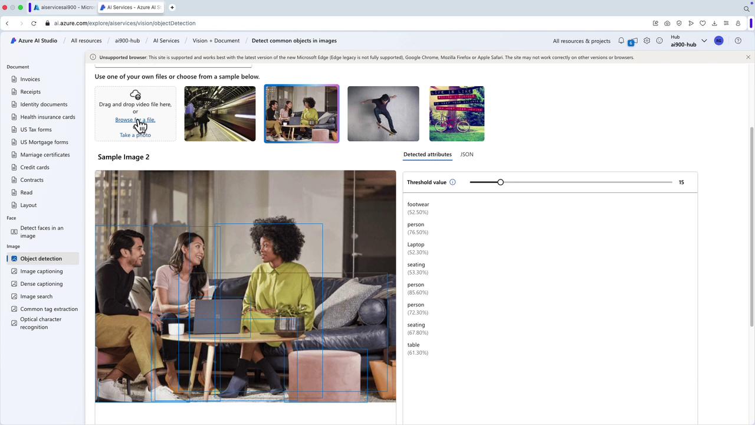Click the Threshold value info icon
The width and height of the screenshot is (755, 425).
pos(452,182)
